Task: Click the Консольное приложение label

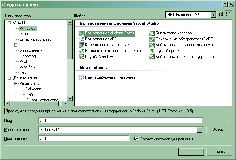Action: [x=107, y=45]
